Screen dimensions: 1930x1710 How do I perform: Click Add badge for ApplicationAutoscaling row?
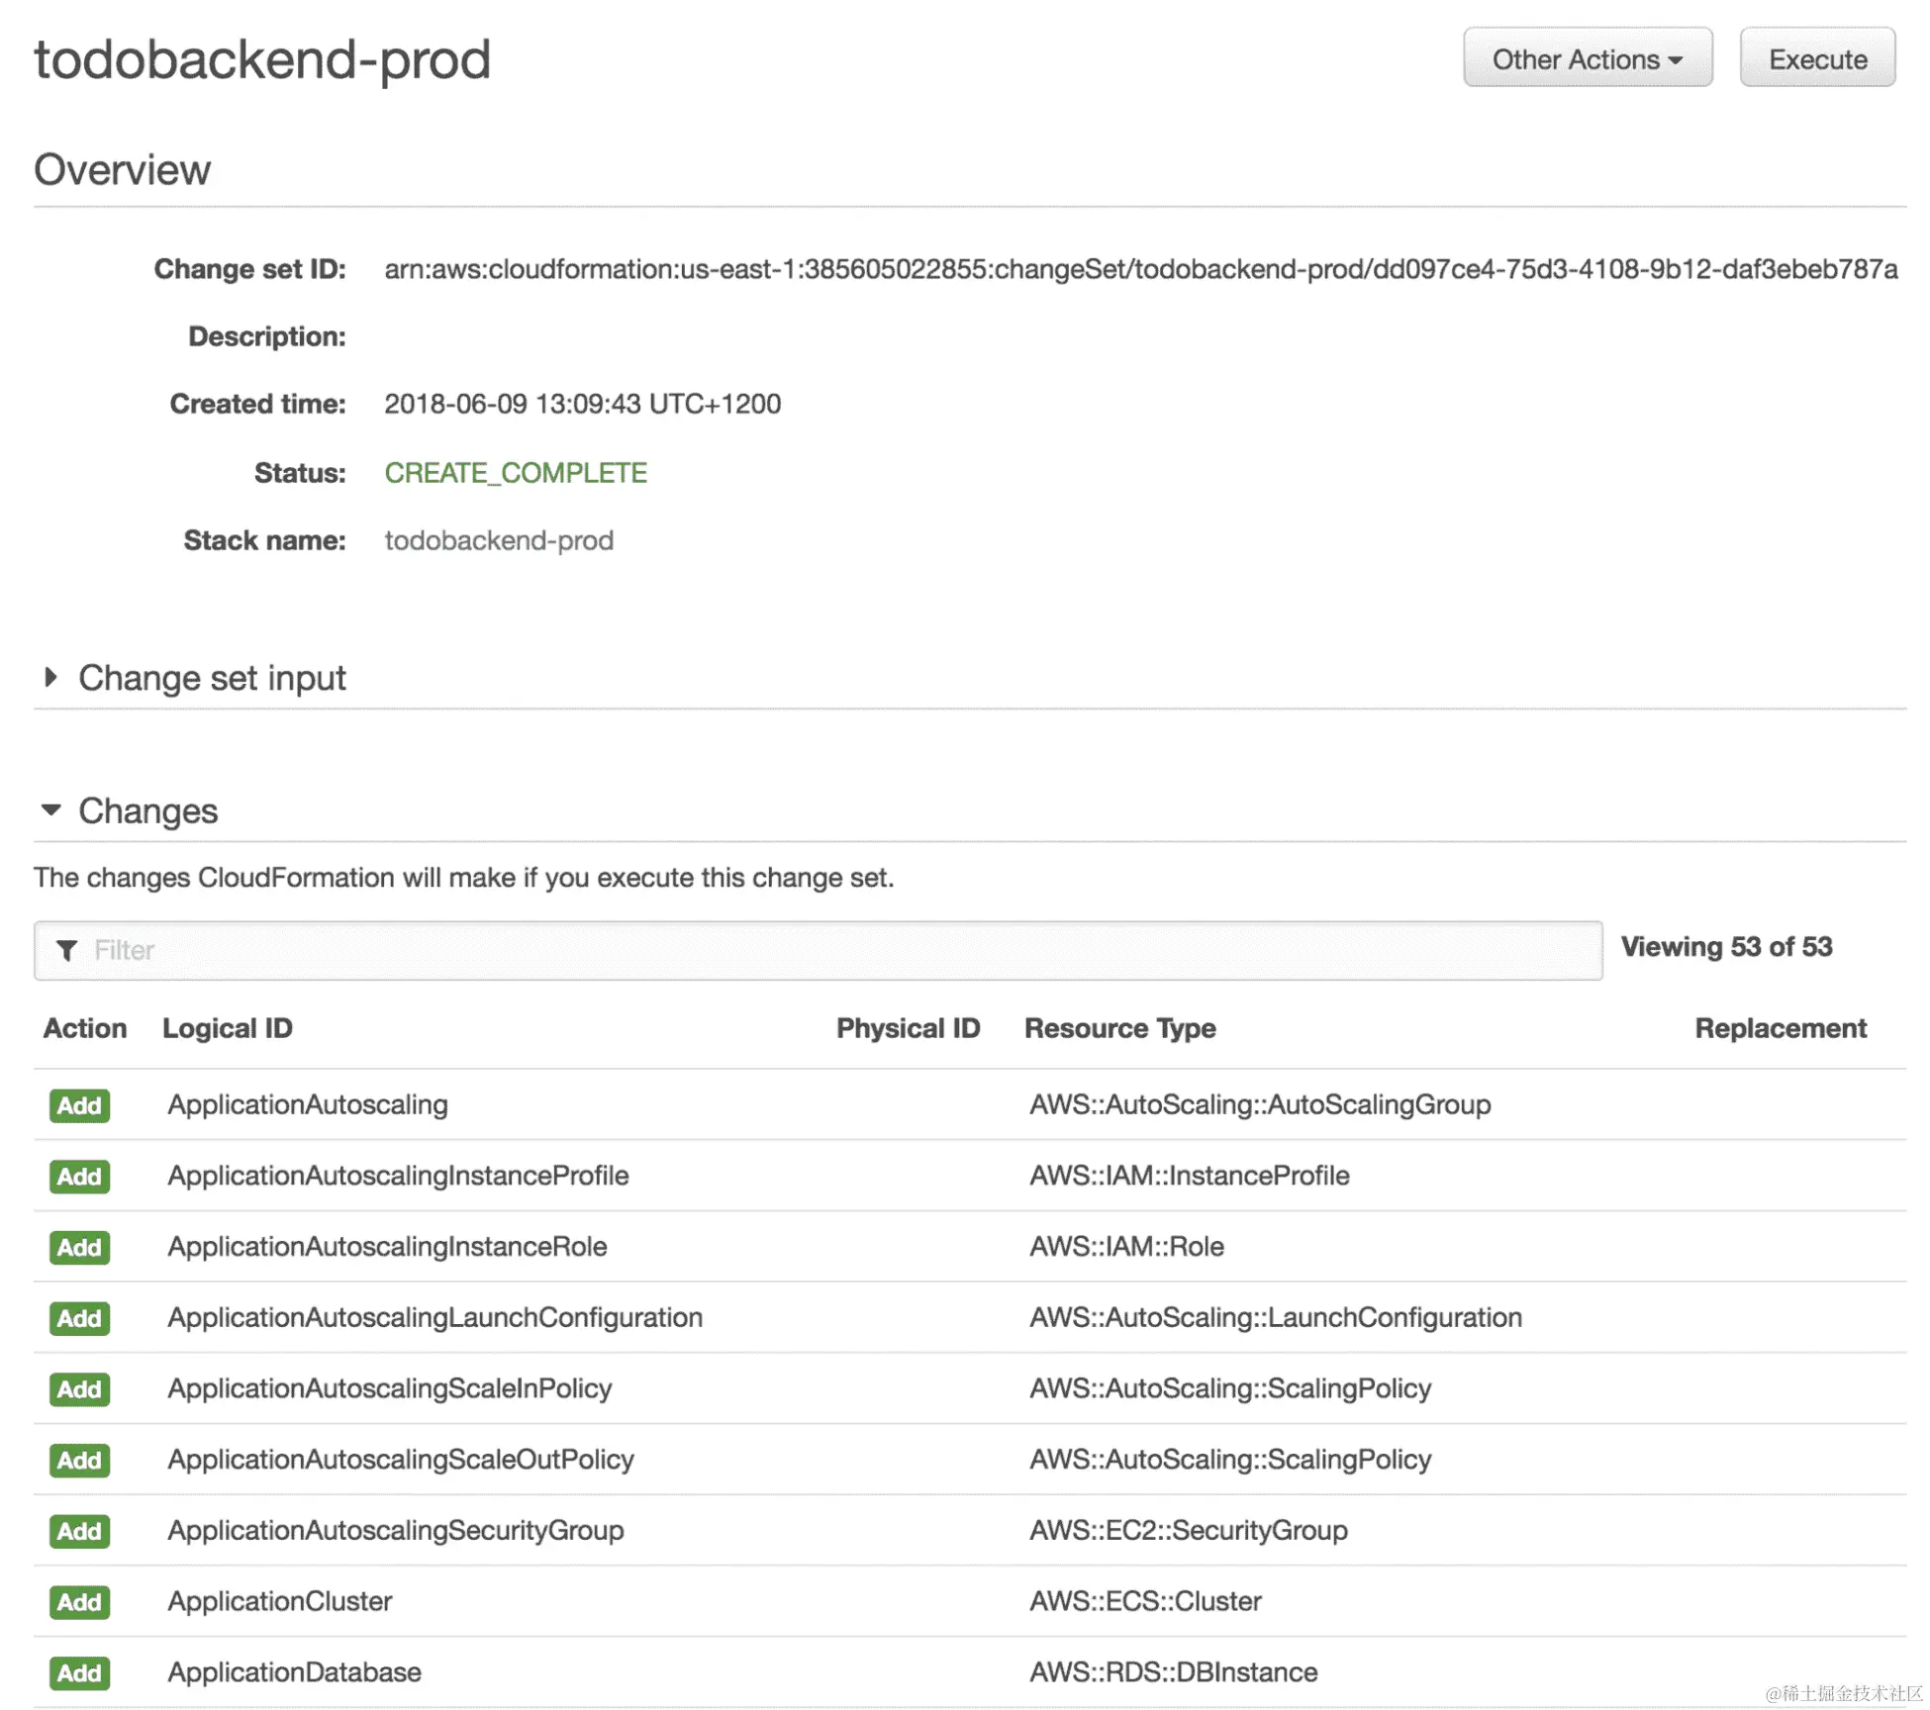(79, 1105)
